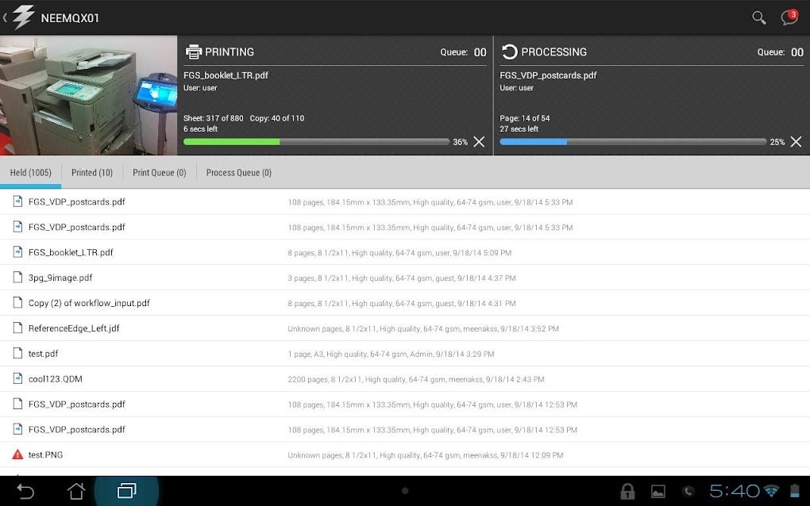Switch to the Held (1005) tab
Screen dimensions: 810x506
point(30,173)
